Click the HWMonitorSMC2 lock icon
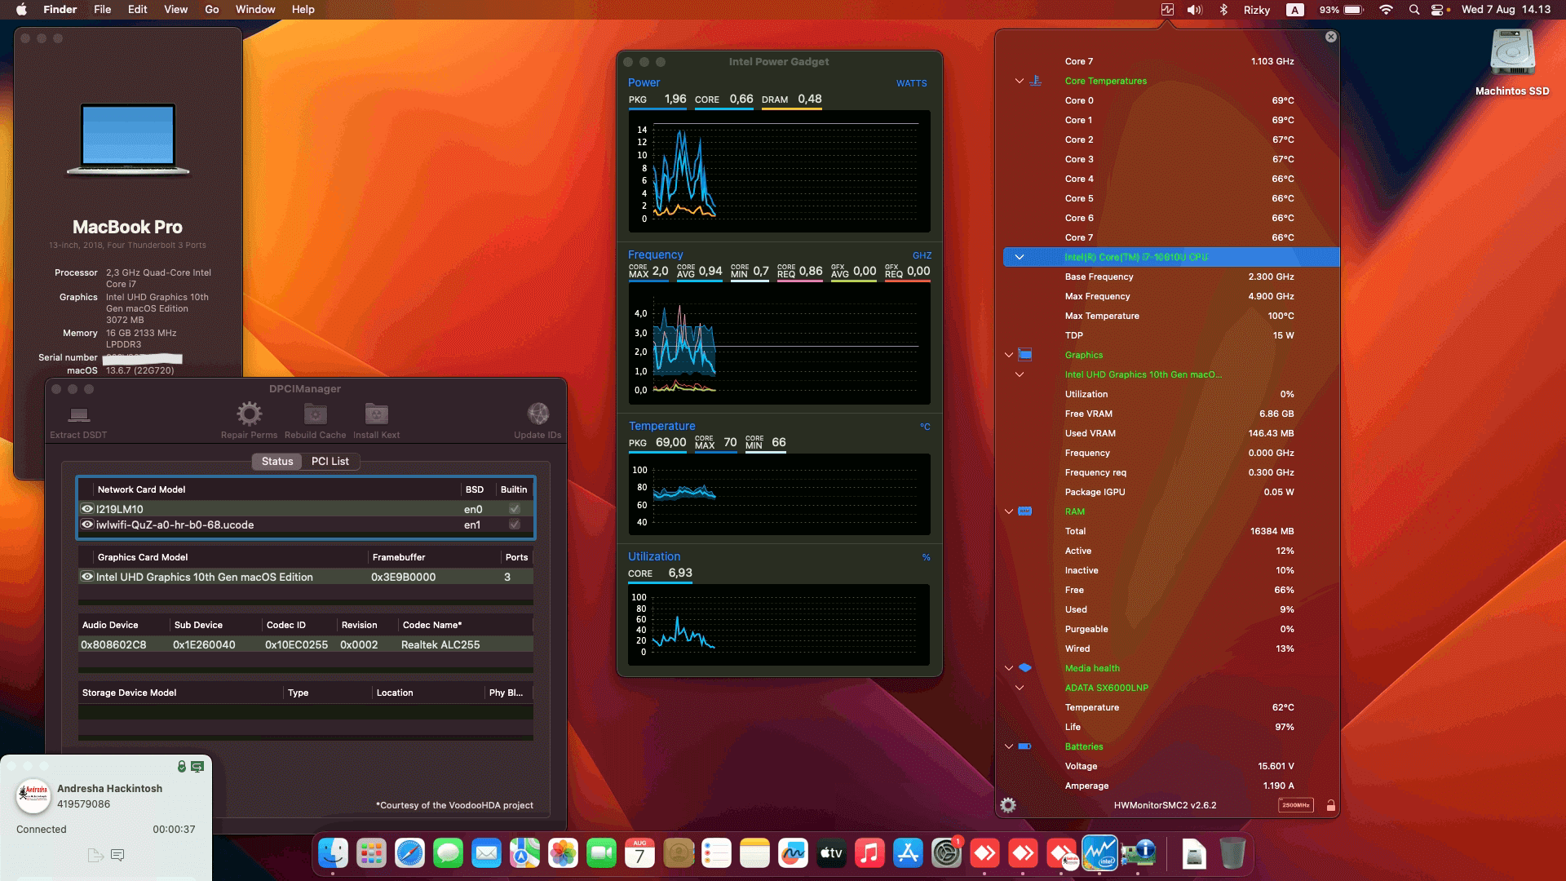The image size is (1566, 881). coord(1330,805)
